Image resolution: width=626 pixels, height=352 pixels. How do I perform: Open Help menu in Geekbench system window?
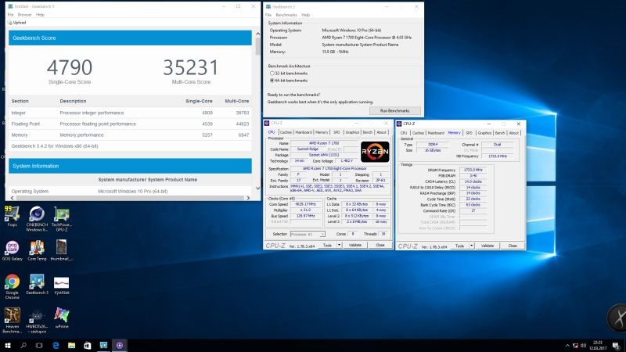coord(306,15)
